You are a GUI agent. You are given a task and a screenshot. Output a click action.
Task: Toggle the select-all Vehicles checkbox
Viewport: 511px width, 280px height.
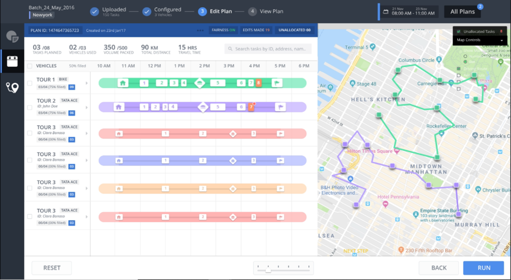30,66
